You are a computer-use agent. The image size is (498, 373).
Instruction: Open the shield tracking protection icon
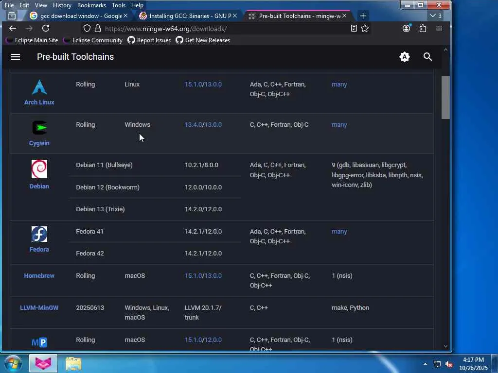click(x=87, y=29)
